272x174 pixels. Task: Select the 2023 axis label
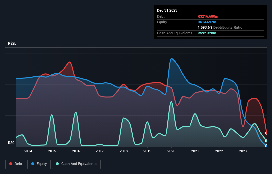click(243, 151)
